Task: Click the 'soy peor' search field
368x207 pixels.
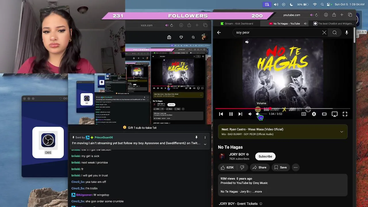Action: tap(277, 32)
